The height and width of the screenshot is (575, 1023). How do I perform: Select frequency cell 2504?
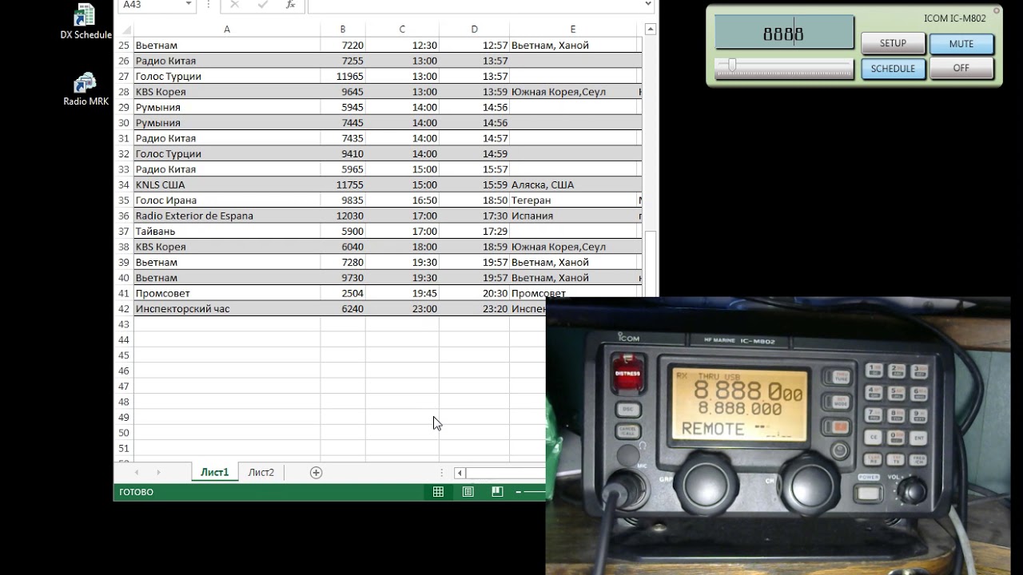coord(343,293)
